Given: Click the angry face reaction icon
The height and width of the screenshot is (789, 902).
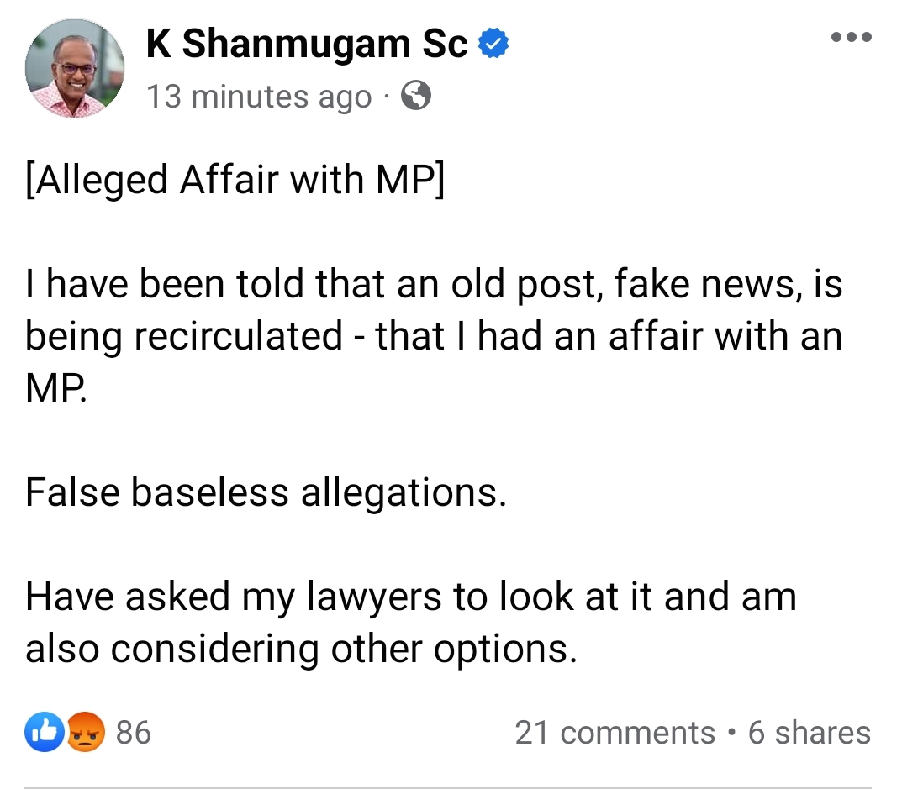Looking at the screenshot, I should [x=85, y=733].
